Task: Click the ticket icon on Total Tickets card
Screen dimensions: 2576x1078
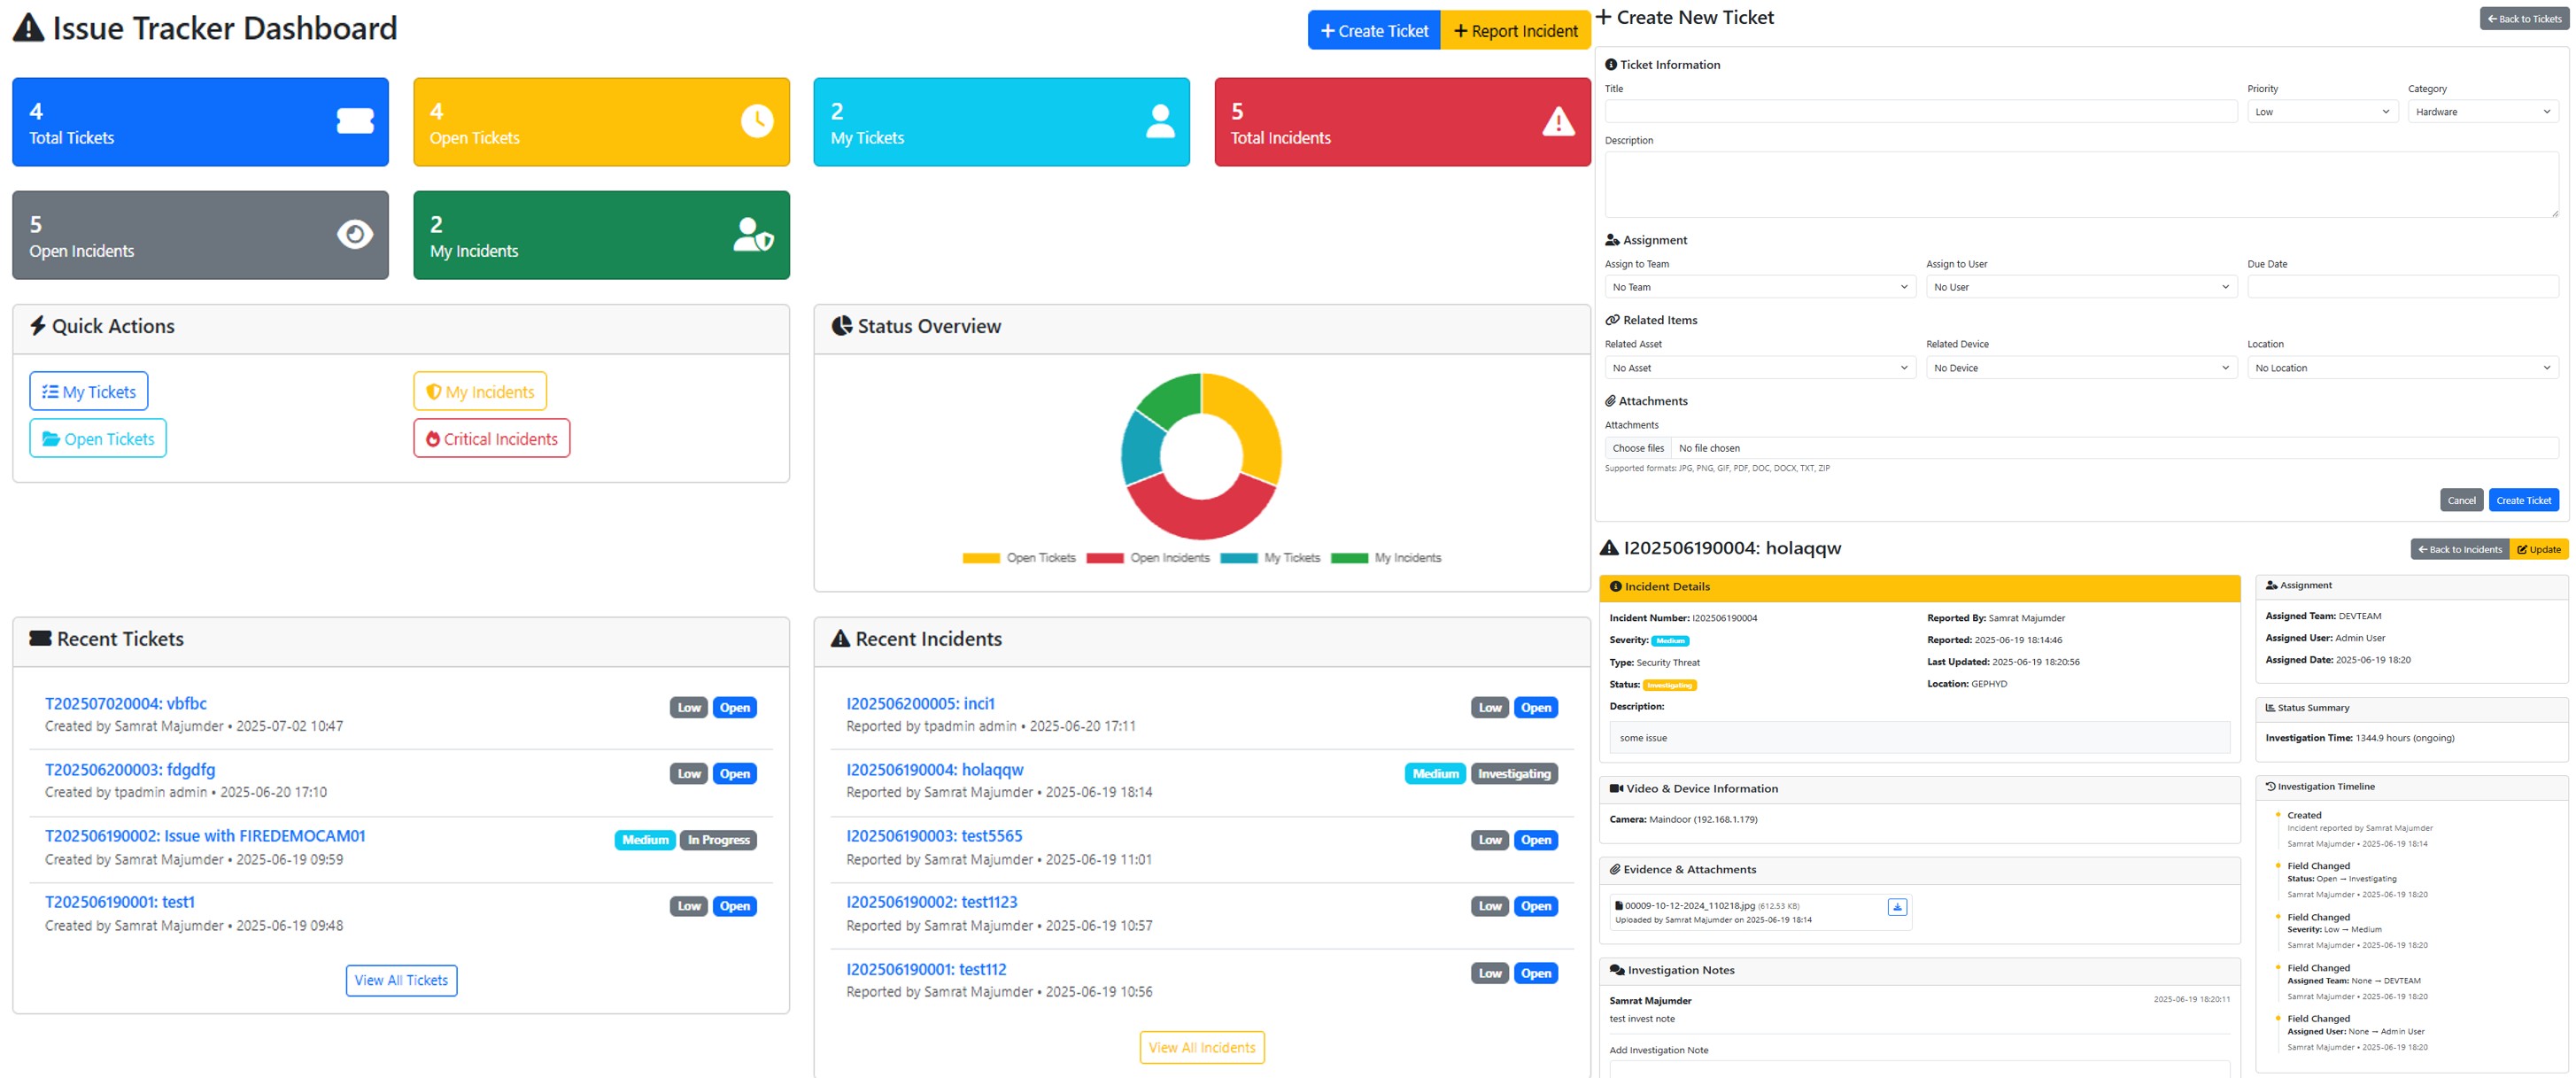Action: tap(354, 121)
